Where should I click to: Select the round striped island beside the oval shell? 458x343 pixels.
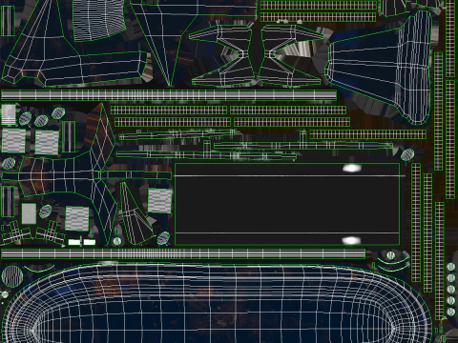12,276
